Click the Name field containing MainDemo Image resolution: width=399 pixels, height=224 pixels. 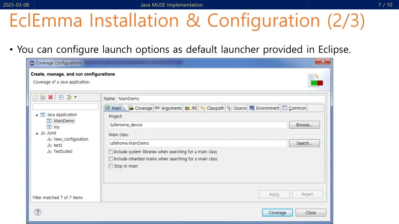[221, 98]
